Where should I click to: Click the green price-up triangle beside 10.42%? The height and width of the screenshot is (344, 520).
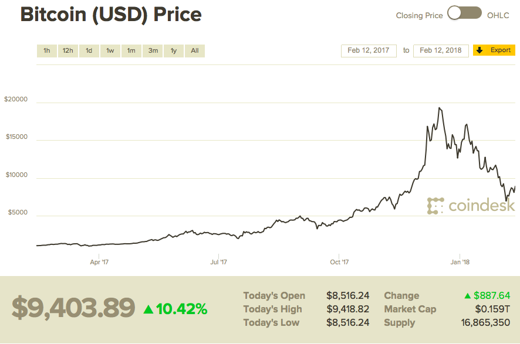coord(148,309)
